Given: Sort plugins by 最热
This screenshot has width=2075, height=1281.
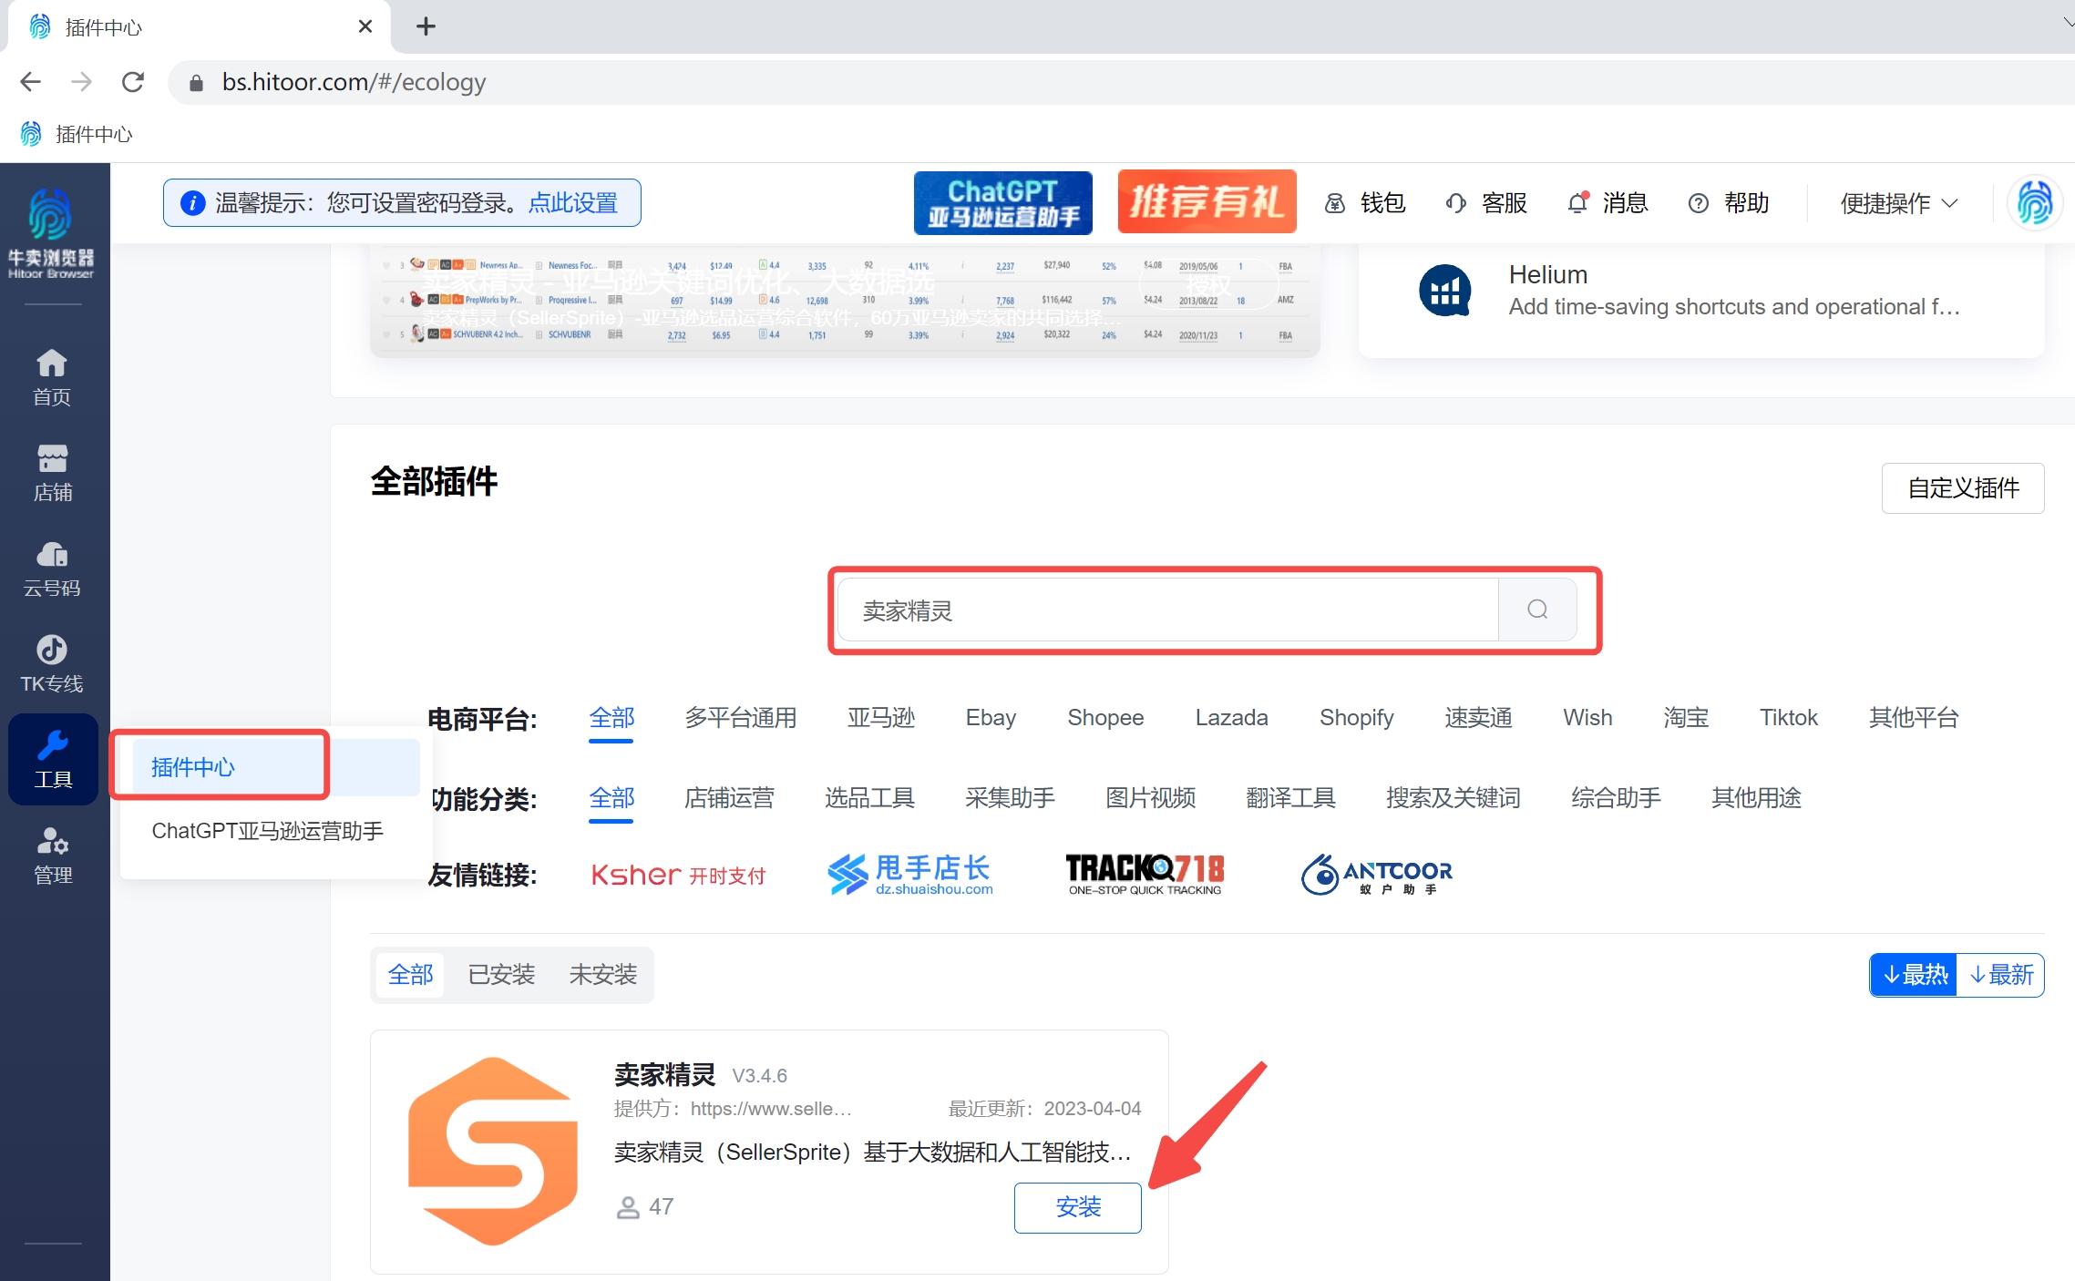Looking at the screenshot, I should pos(1914,975).
